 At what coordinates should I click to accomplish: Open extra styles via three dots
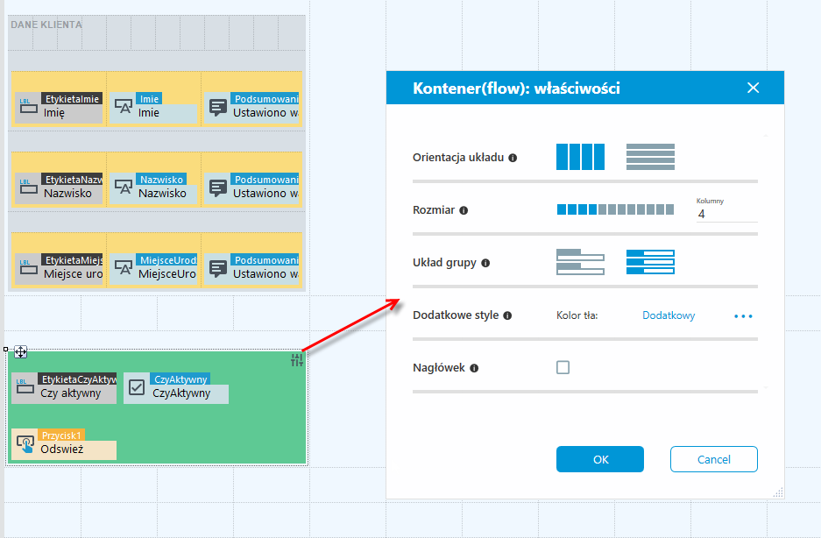743,316
